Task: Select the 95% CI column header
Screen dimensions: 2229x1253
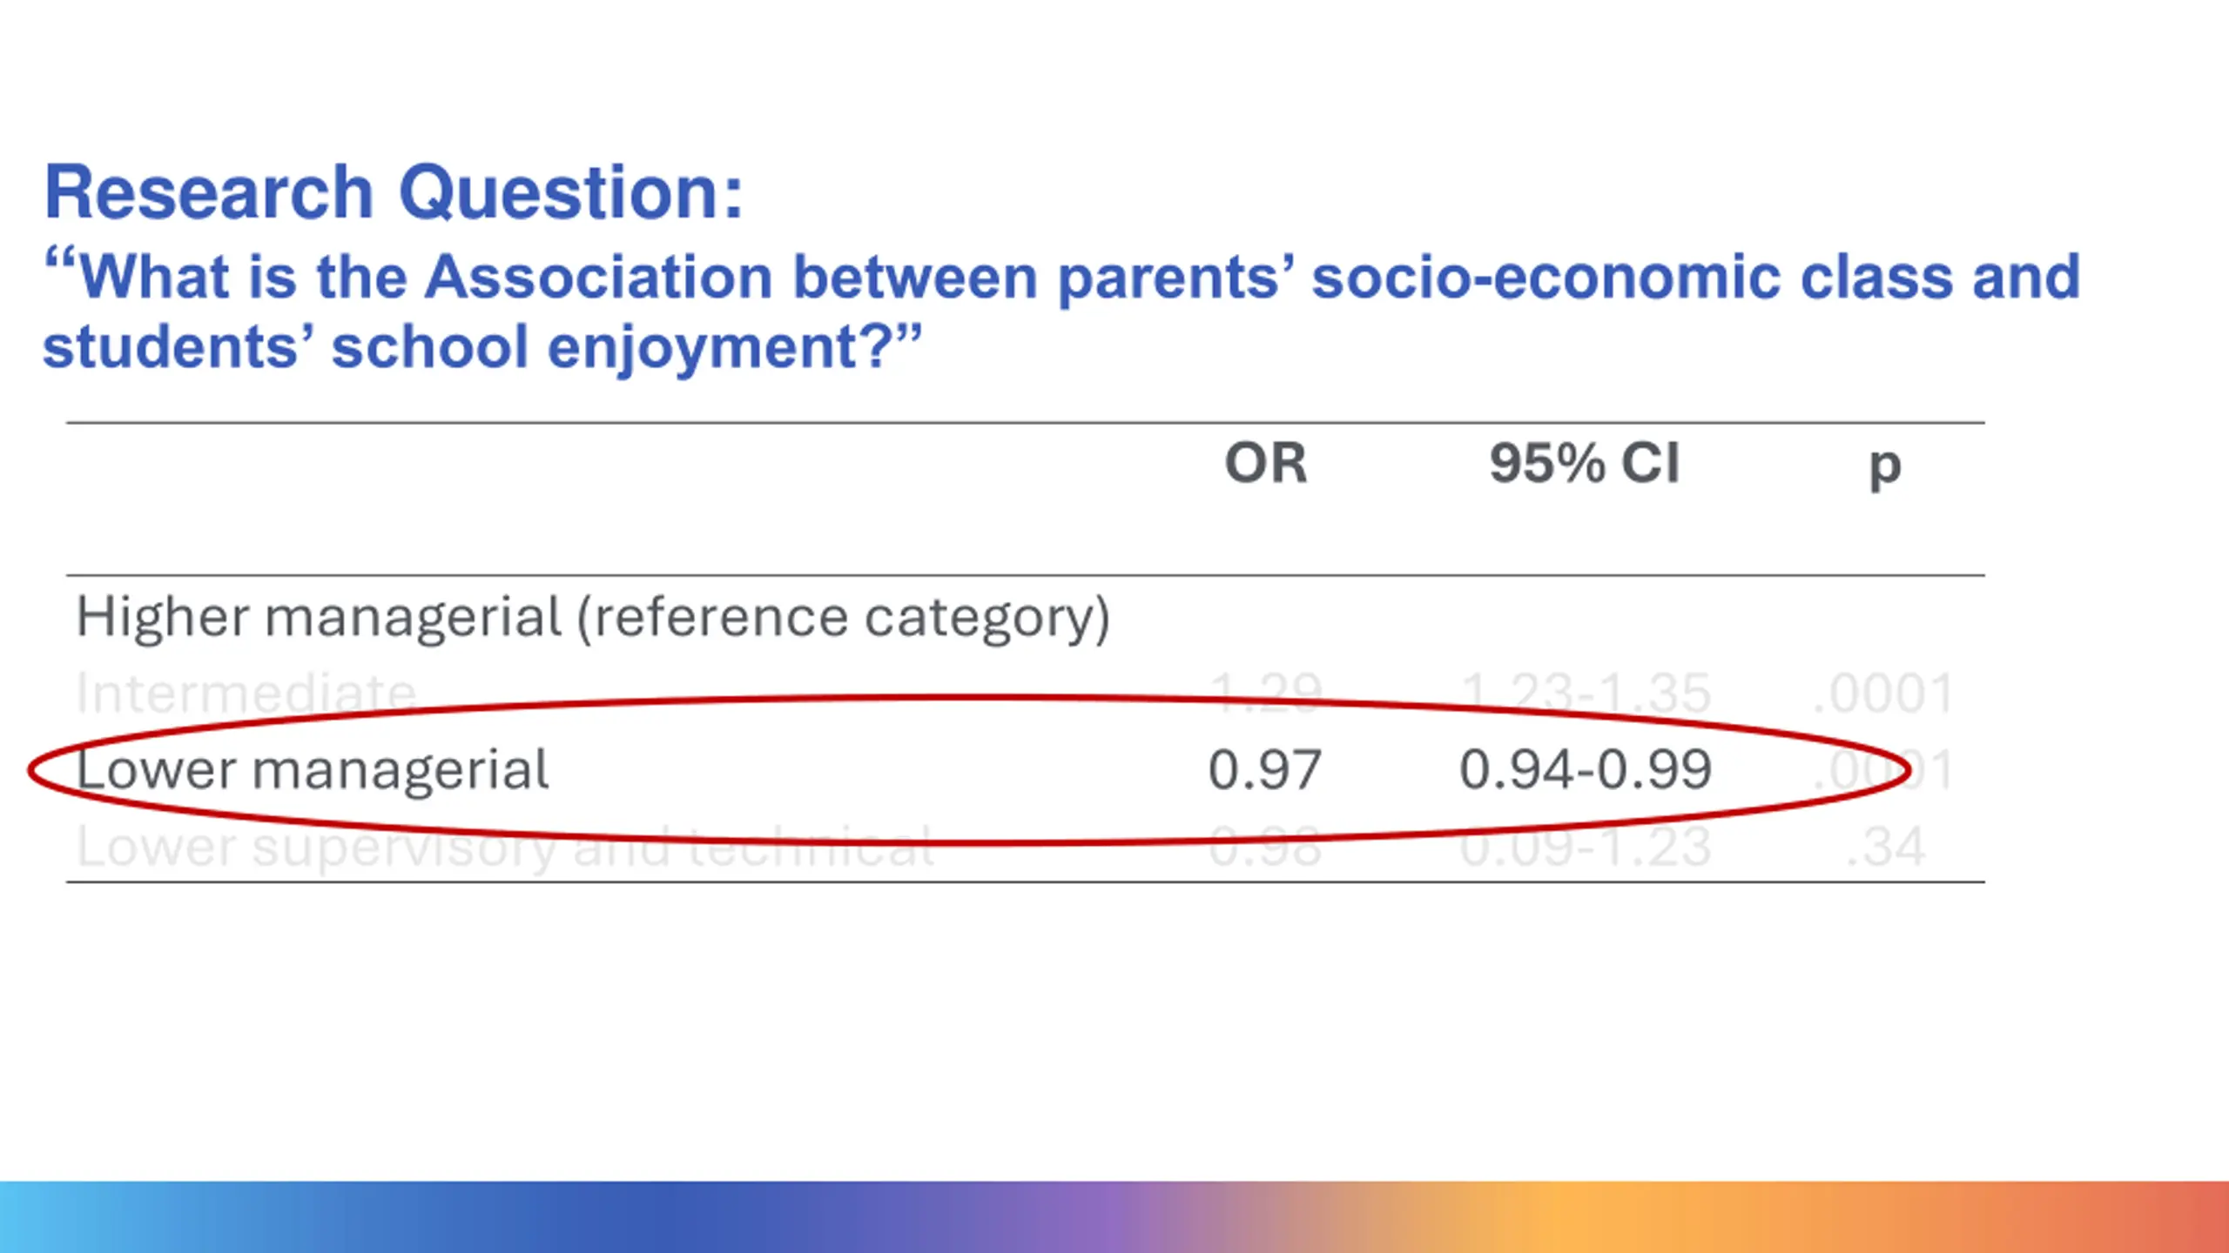Action: (x=1584, y=463)
